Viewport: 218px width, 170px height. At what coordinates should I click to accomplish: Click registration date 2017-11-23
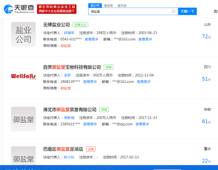(x=148, y=118)
